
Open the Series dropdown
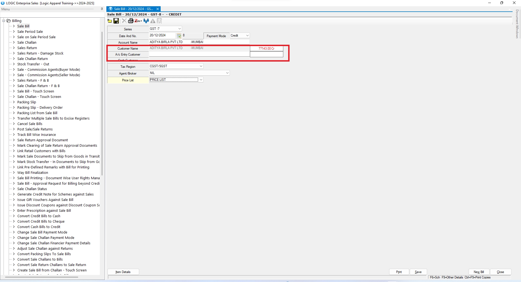179,29
